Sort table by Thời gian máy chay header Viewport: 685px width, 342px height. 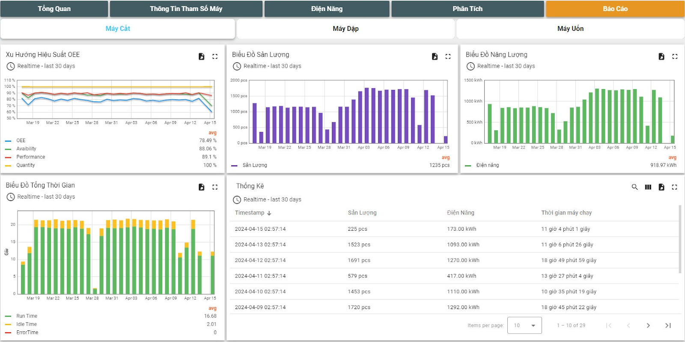click(566, 213)
